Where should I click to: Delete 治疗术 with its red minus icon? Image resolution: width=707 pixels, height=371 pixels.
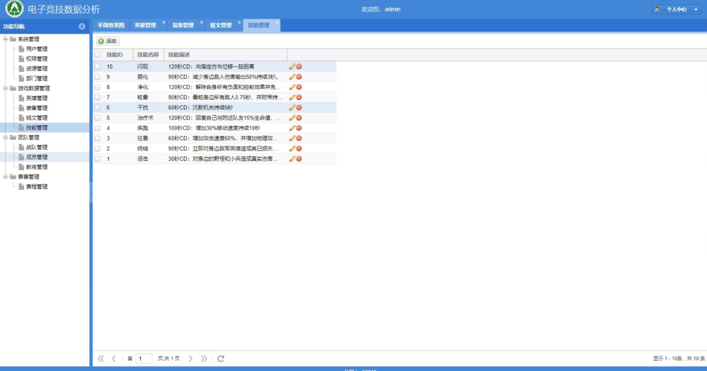pos(299,118)
